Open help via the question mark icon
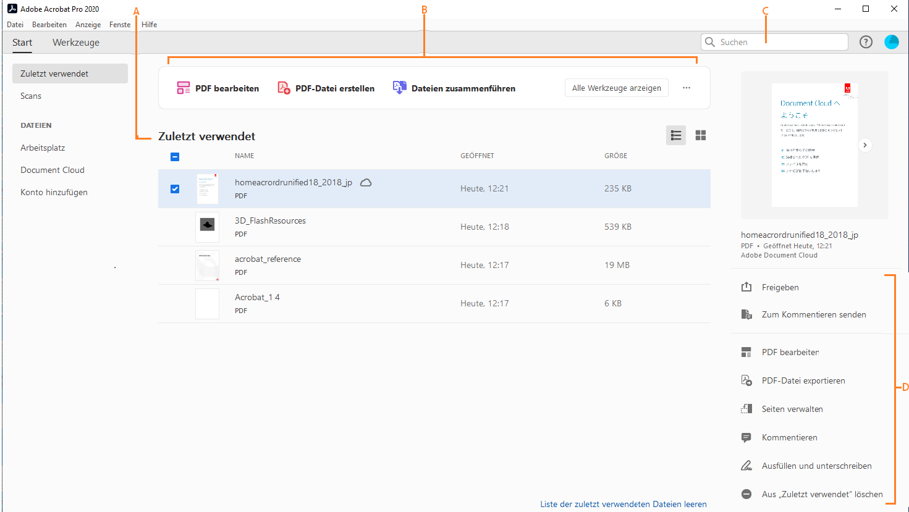 click(x=865, y=41)
